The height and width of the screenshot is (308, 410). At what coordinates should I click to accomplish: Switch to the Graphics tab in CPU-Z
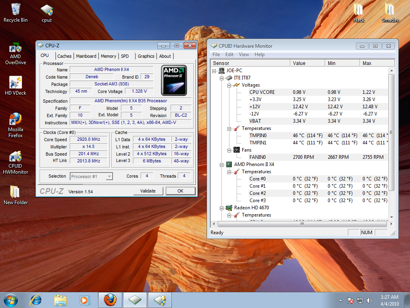(x=146, y=56)
